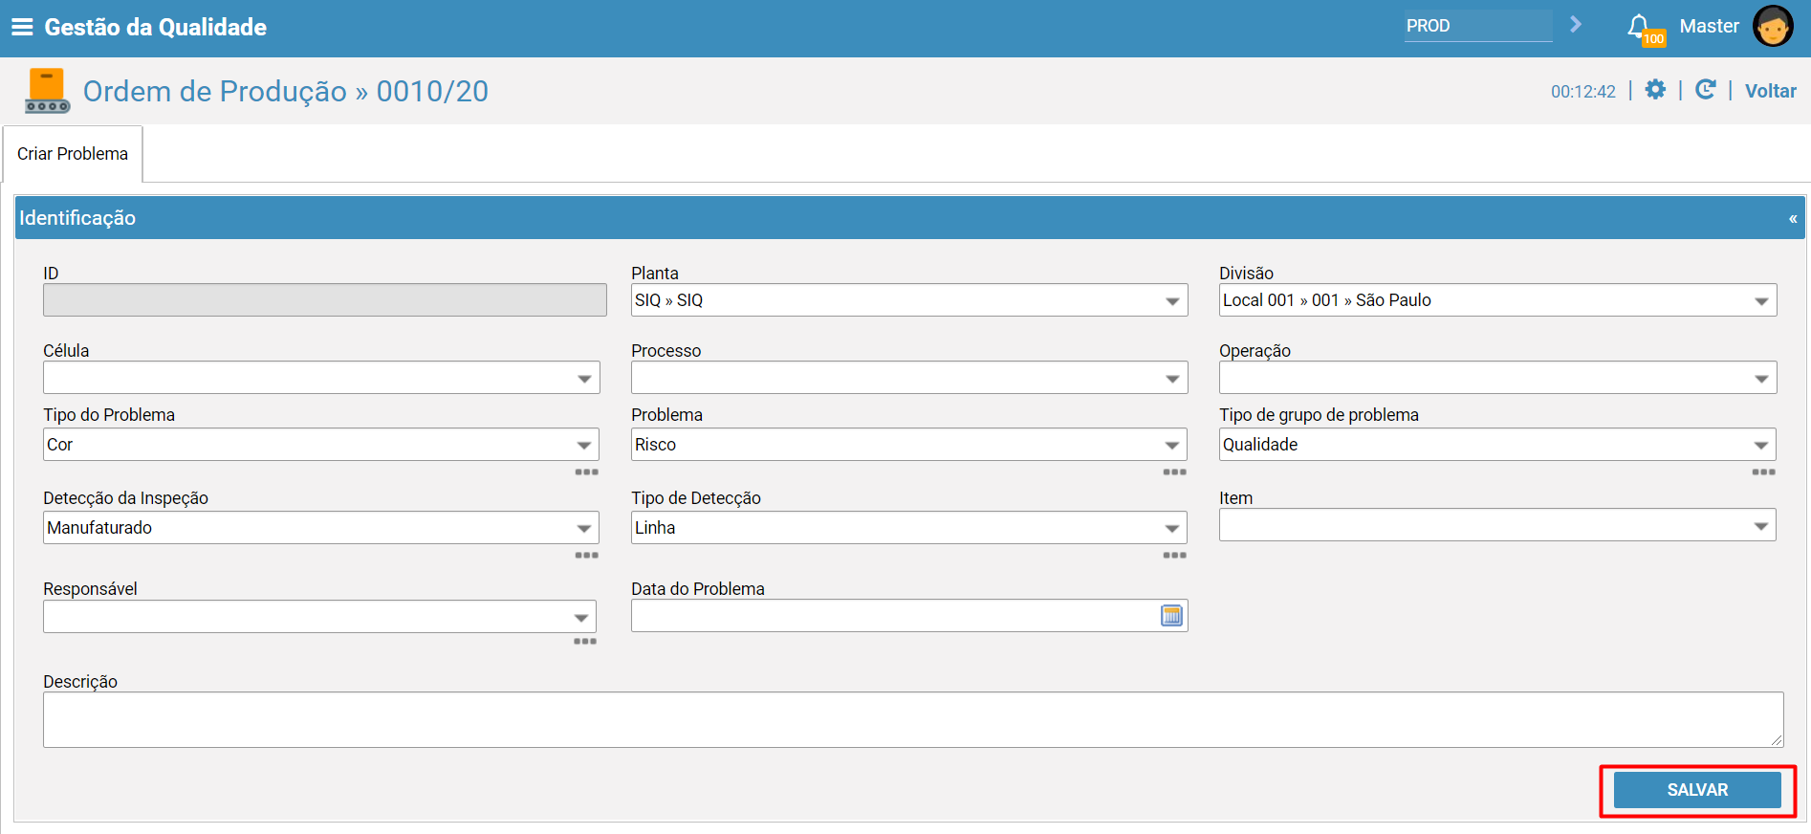Open the Operação dropdown
The height and width of the screenshot is (834, 1811).
click(x=1498, y=378)
